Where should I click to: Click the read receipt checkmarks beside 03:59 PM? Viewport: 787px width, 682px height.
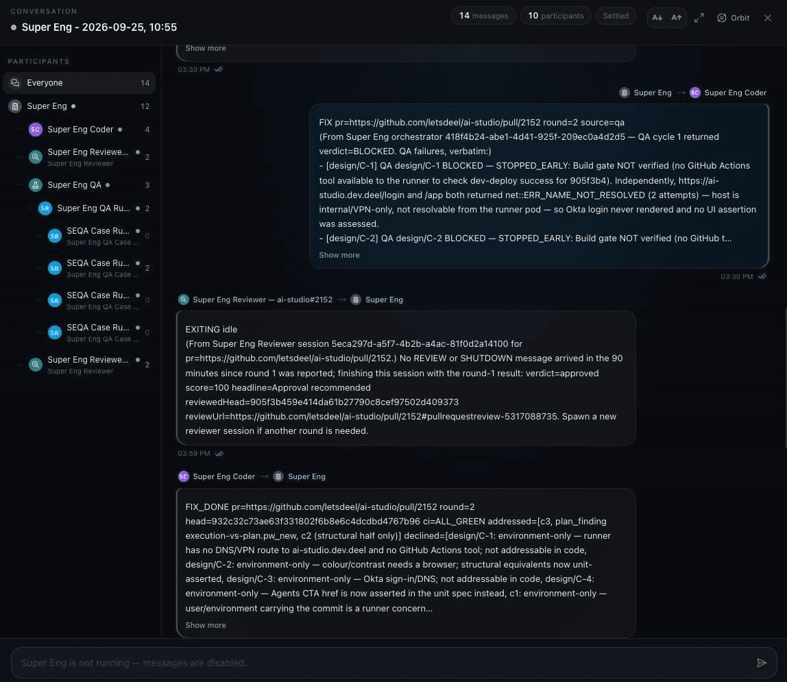pyautogui.click(x=219, y=454)
